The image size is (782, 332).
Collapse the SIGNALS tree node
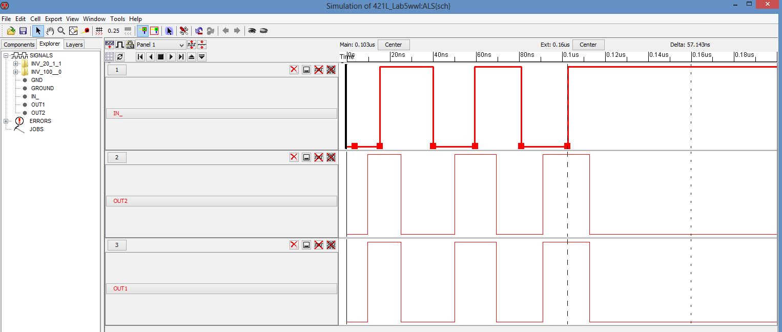(x=6, y=55)
